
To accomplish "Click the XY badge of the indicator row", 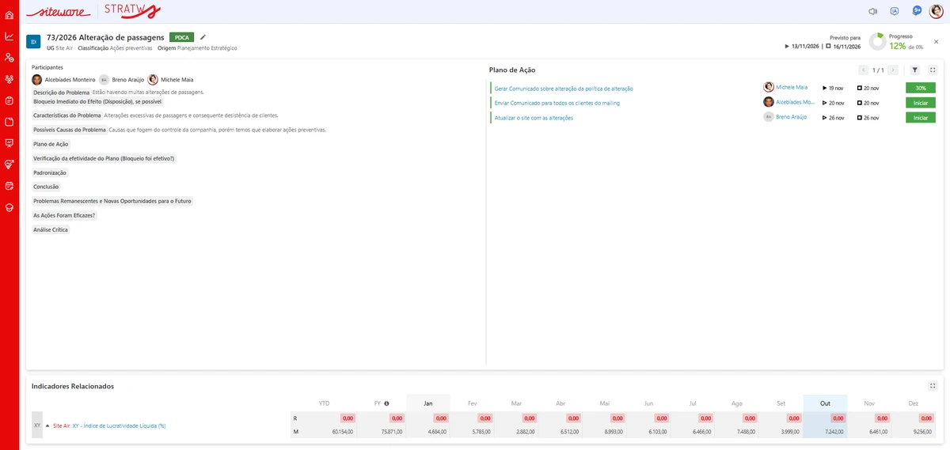I will click(x=37, y=425).
